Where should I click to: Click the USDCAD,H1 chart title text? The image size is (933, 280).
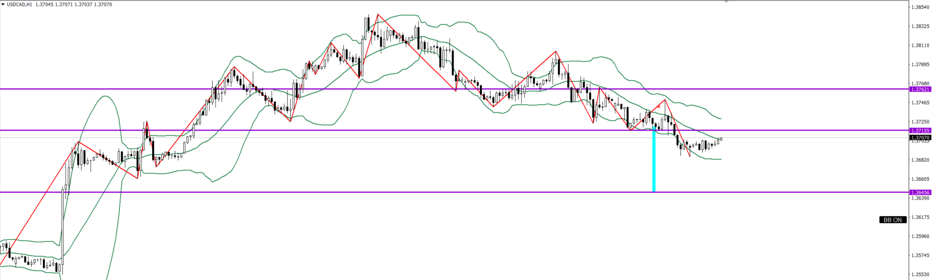tap(20, 4)
